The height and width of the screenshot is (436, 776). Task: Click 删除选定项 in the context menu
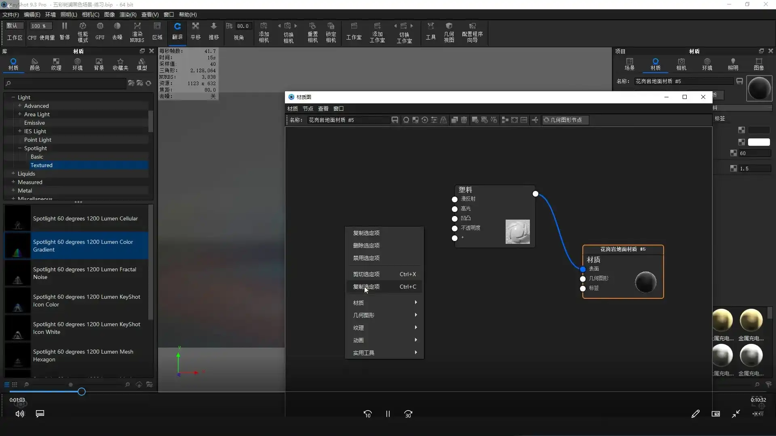[366, 245]
